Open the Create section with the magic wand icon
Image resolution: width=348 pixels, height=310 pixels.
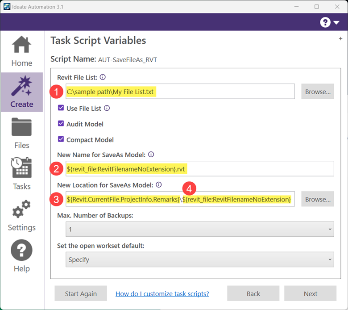click(x=22, y=92)
